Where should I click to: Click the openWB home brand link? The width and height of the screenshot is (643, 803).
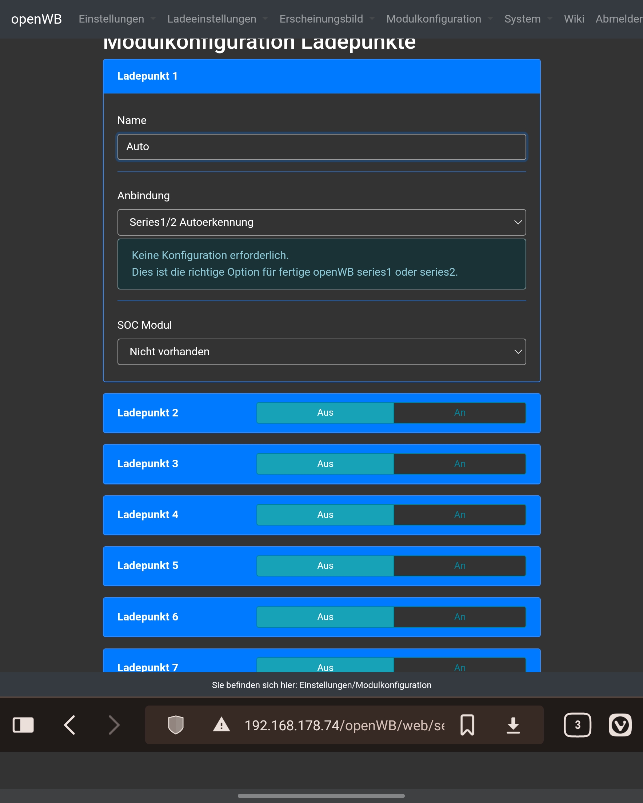pyautogui.click(x=36, y=19)
